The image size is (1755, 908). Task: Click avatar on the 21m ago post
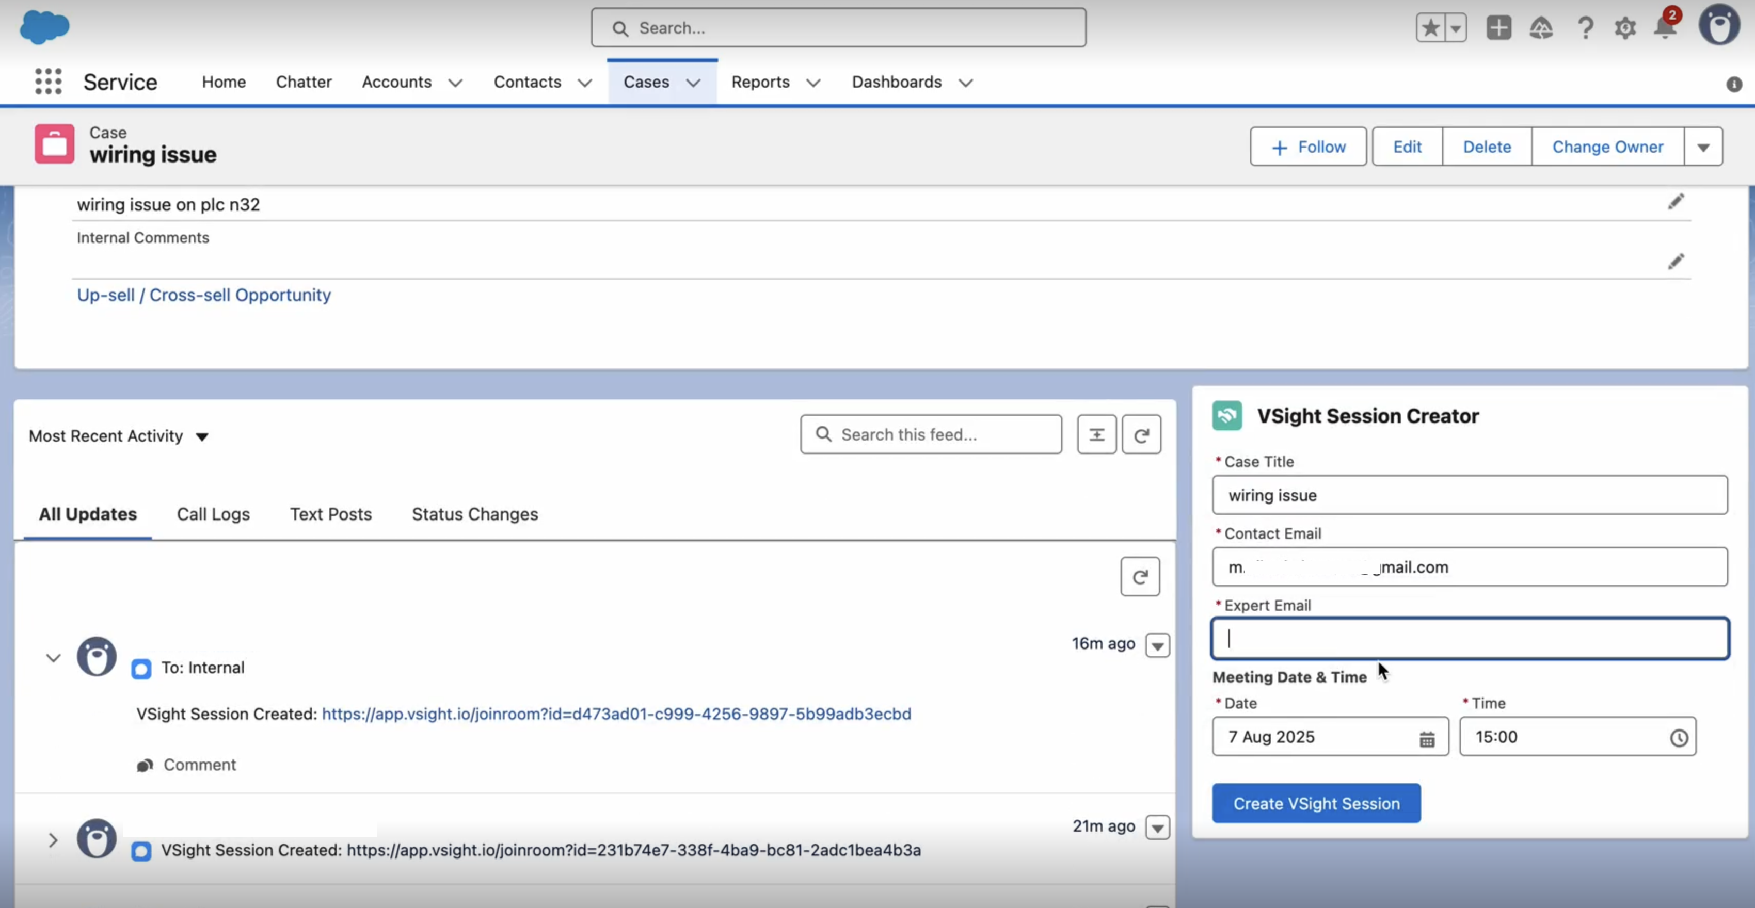[x=96, y=838]
